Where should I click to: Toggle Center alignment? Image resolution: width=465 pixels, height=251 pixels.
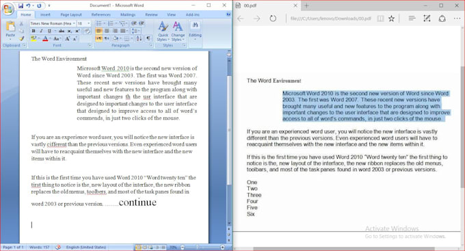(x=107, y=31)
